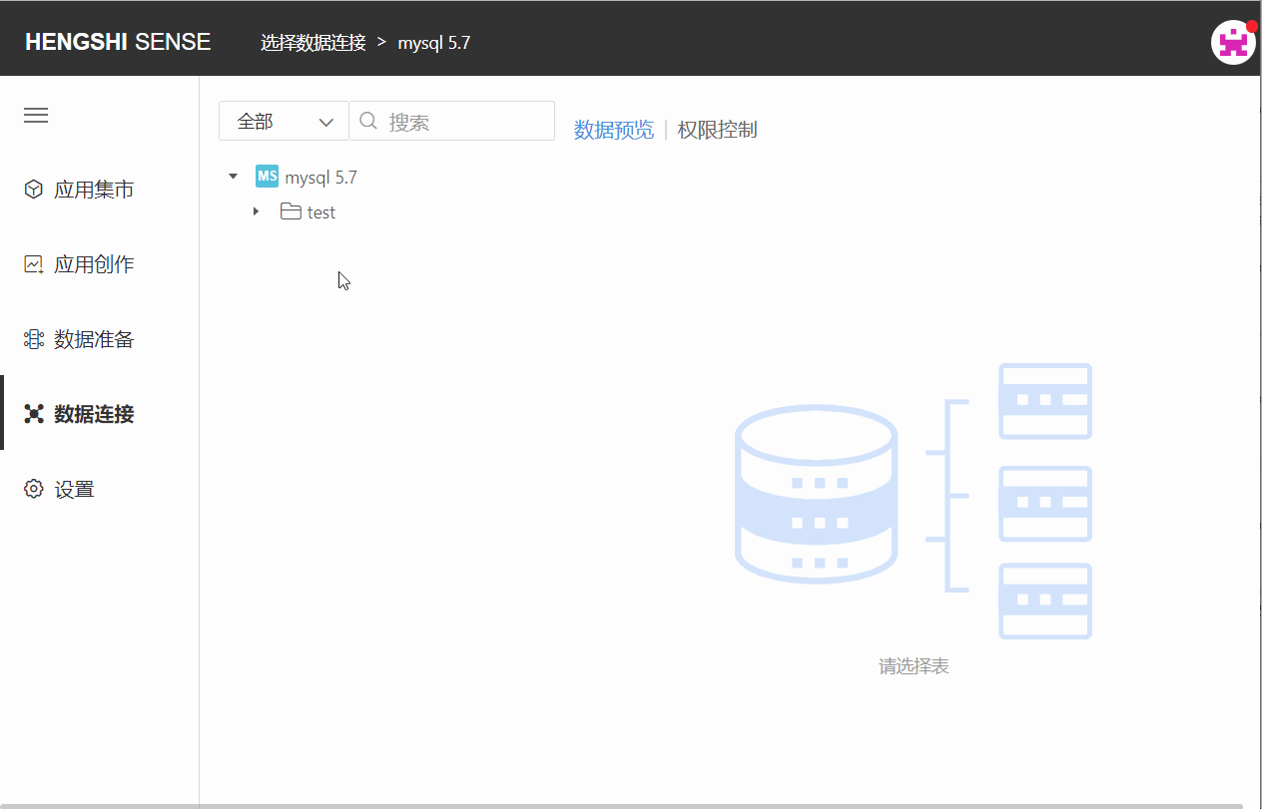Click the horizontal scrollbar at bottom
The width and height of the screenshot is (1262, 809).
tap(621, 805)
